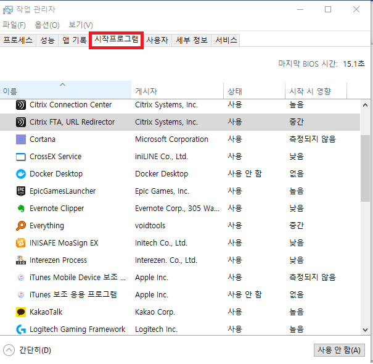373x364 pixels.
Task: Click publisher Kakao Corp.
Action: (x=155, y=312)
